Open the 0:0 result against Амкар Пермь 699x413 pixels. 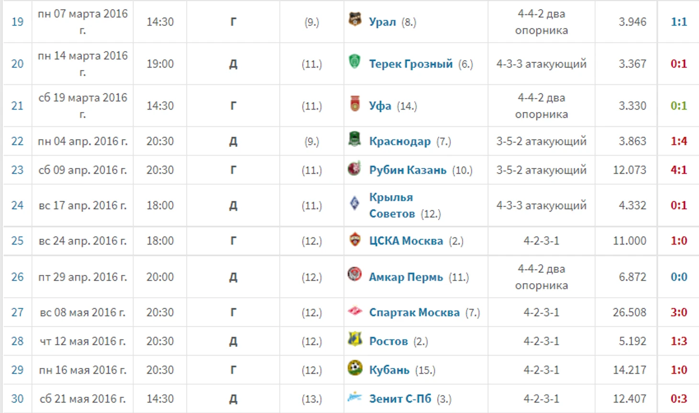point(679,277)
